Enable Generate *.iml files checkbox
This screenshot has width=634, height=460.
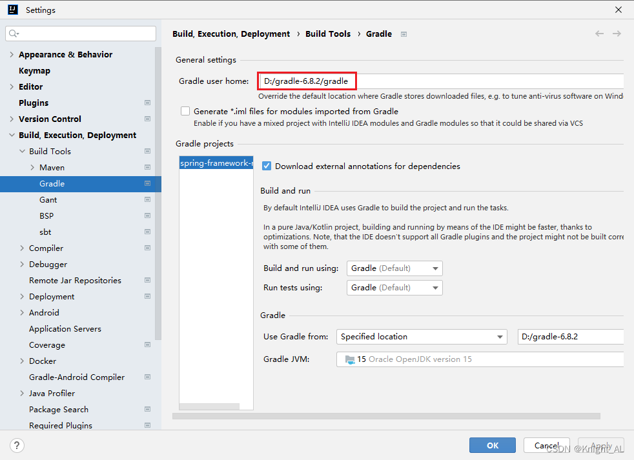click(185, 111)
